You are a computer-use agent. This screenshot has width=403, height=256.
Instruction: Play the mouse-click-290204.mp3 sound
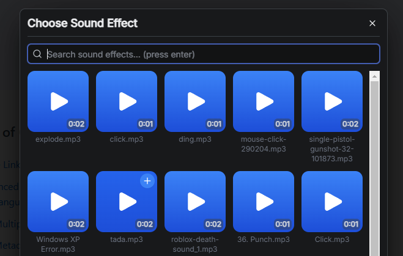(264, 101)
